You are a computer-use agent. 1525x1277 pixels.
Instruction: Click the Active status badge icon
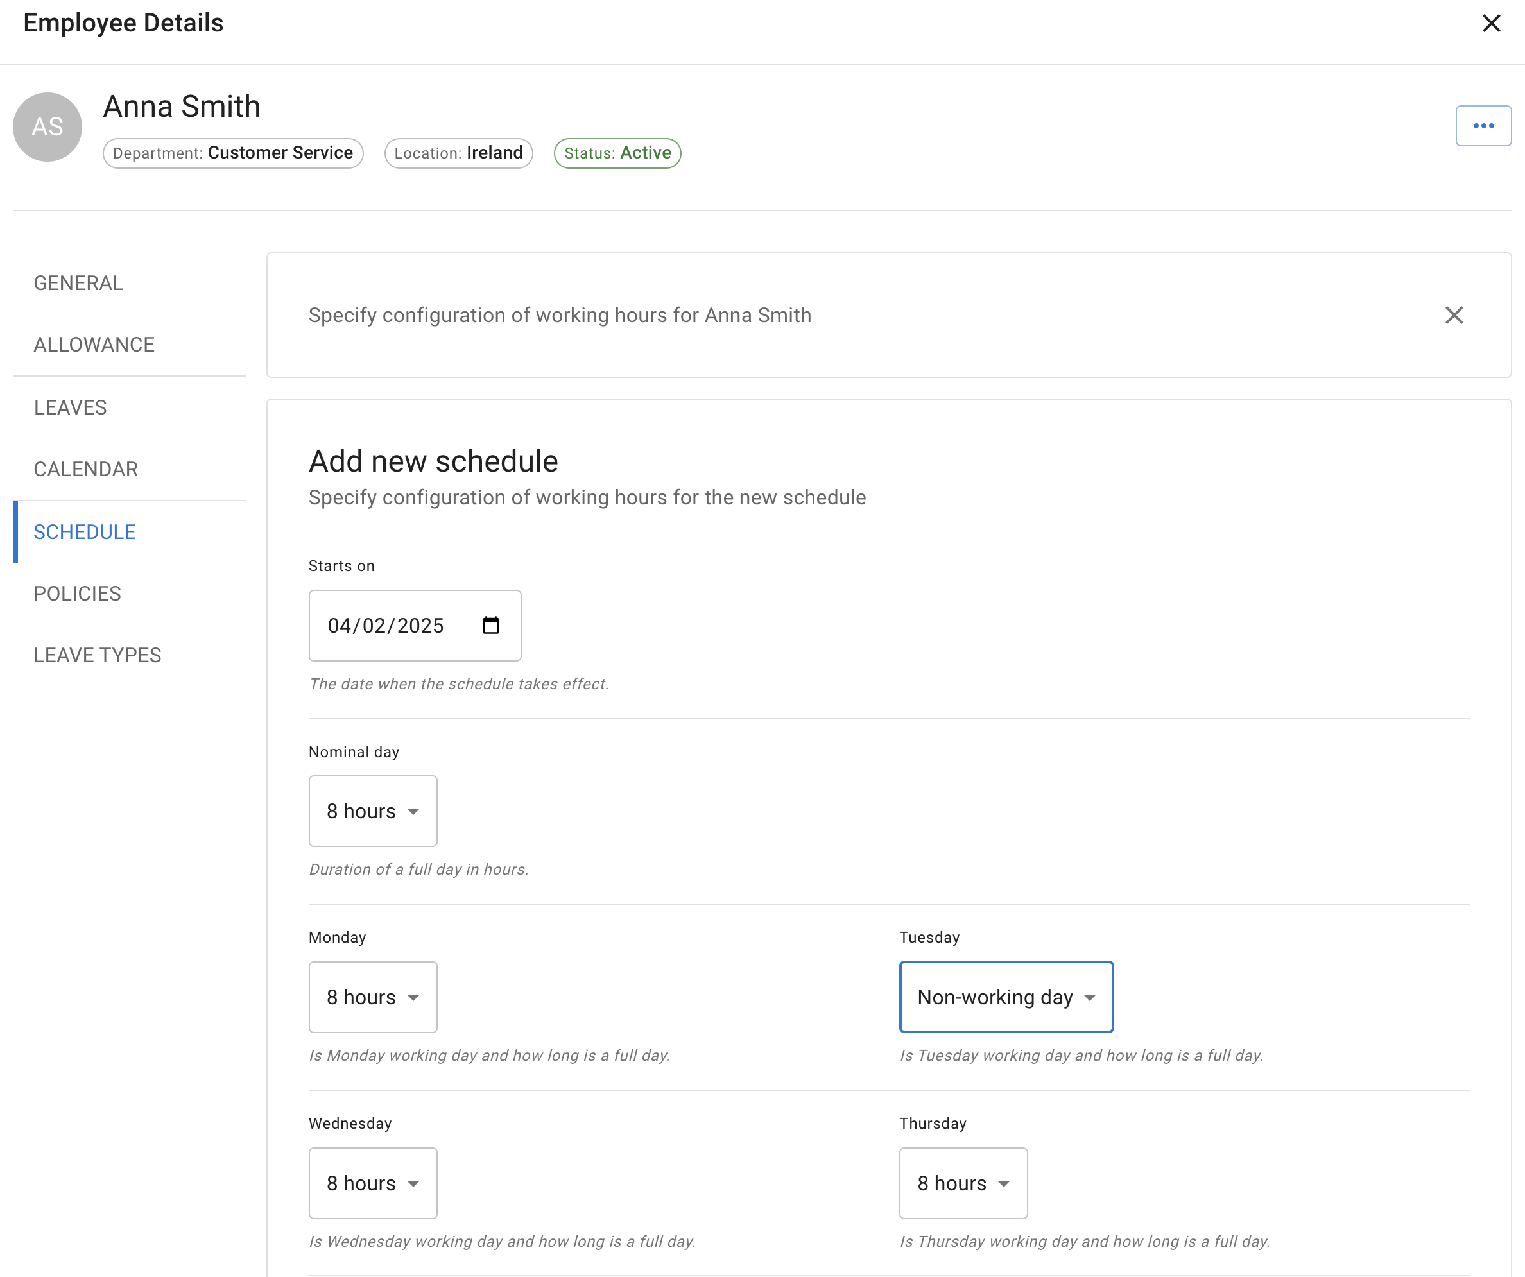tap(616, 152)
